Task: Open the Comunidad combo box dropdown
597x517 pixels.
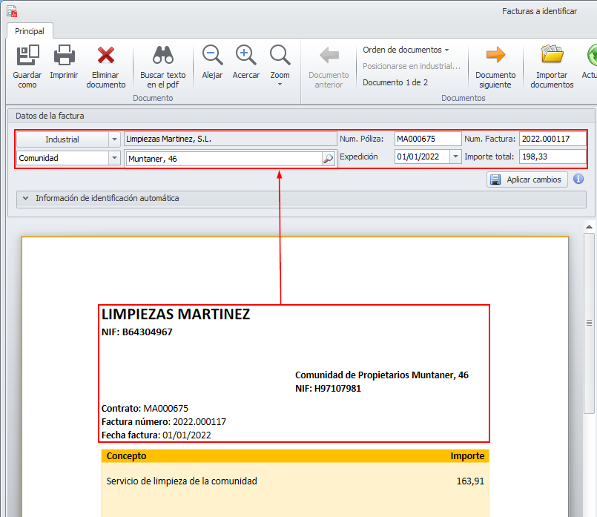Action: pyautogui.click(x=114, y=158)
